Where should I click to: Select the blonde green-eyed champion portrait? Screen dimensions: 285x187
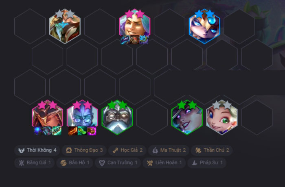[222, 117]
